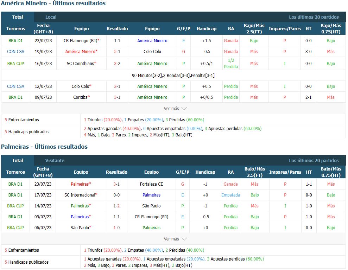Image resolution: width=348 pixels, height=270 pixels.
Task: Click the 1/2 Perdida RA cell
Action: [231, 63]
